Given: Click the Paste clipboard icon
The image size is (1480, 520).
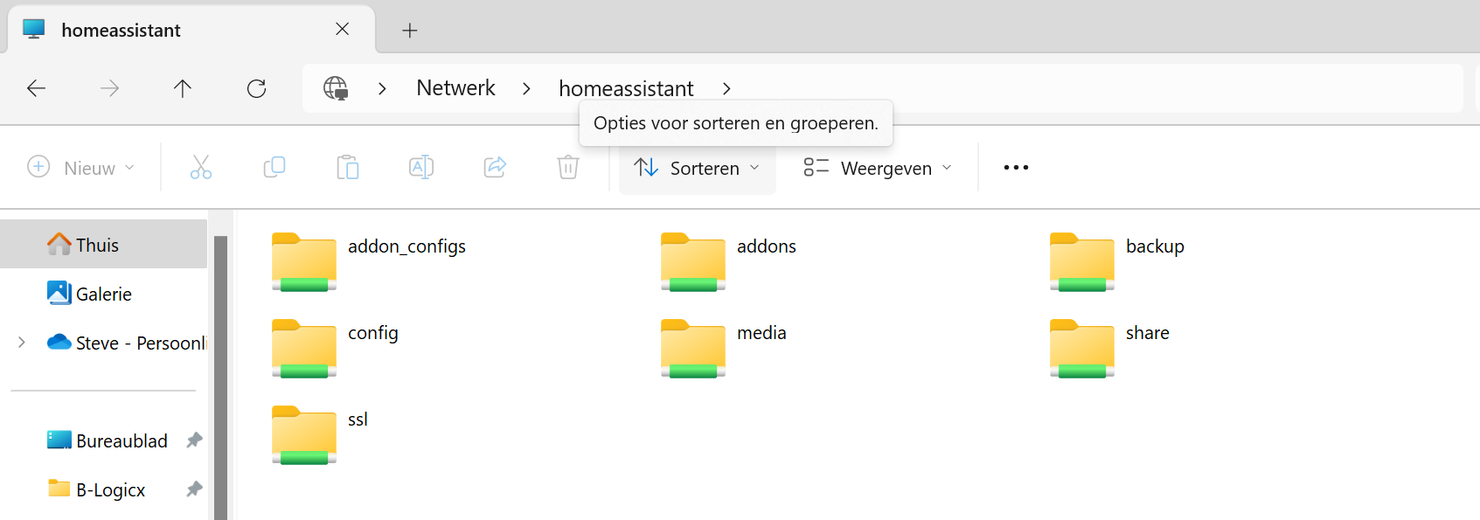Looking at the screenshot, I should [348, 167].
